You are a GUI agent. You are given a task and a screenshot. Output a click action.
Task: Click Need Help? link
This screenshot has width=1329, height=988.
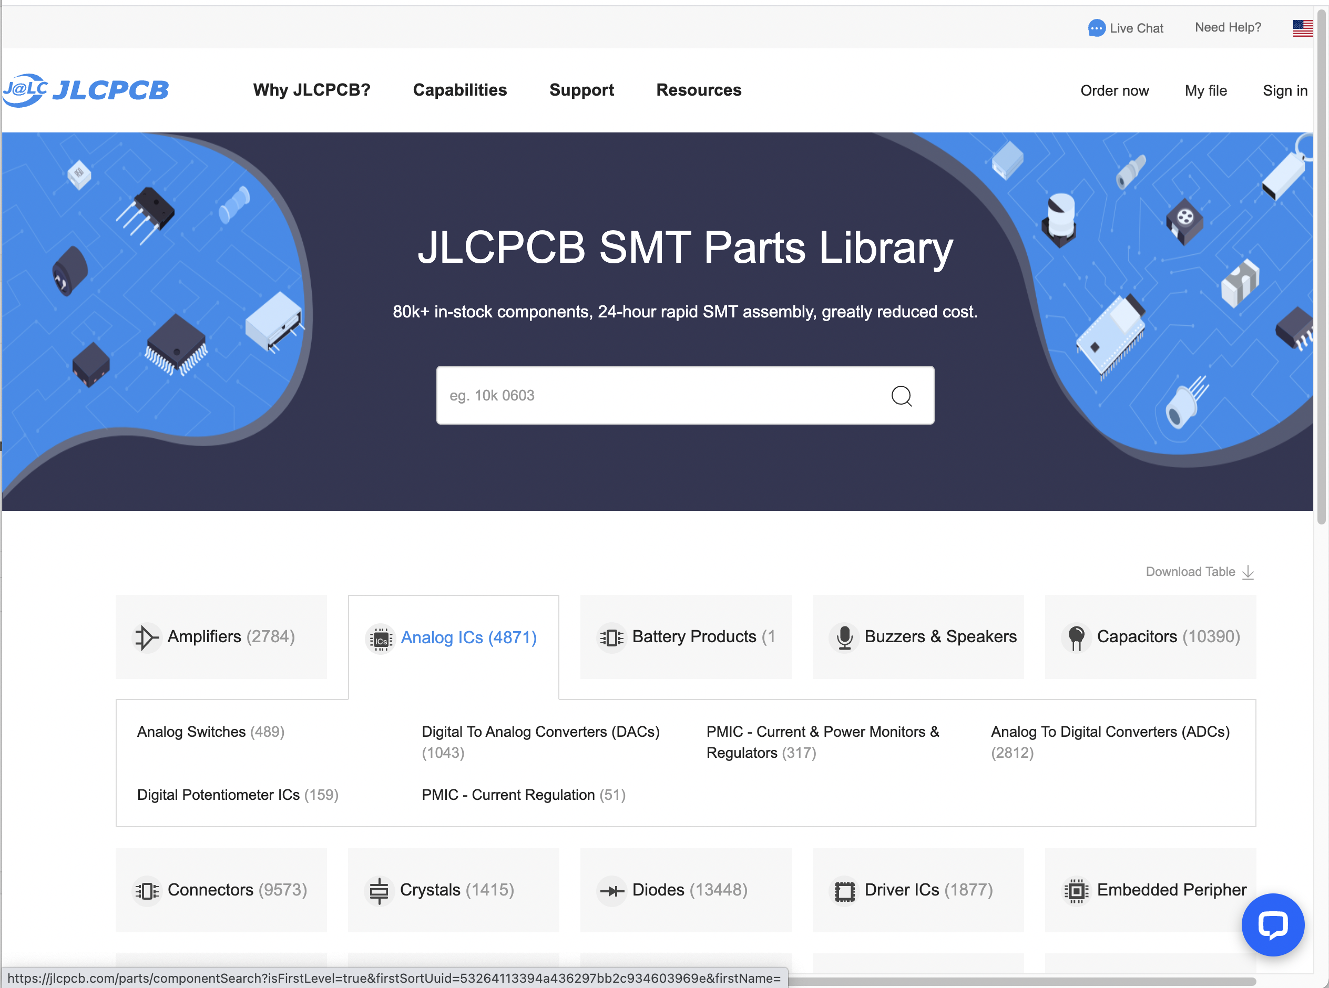1228,27
